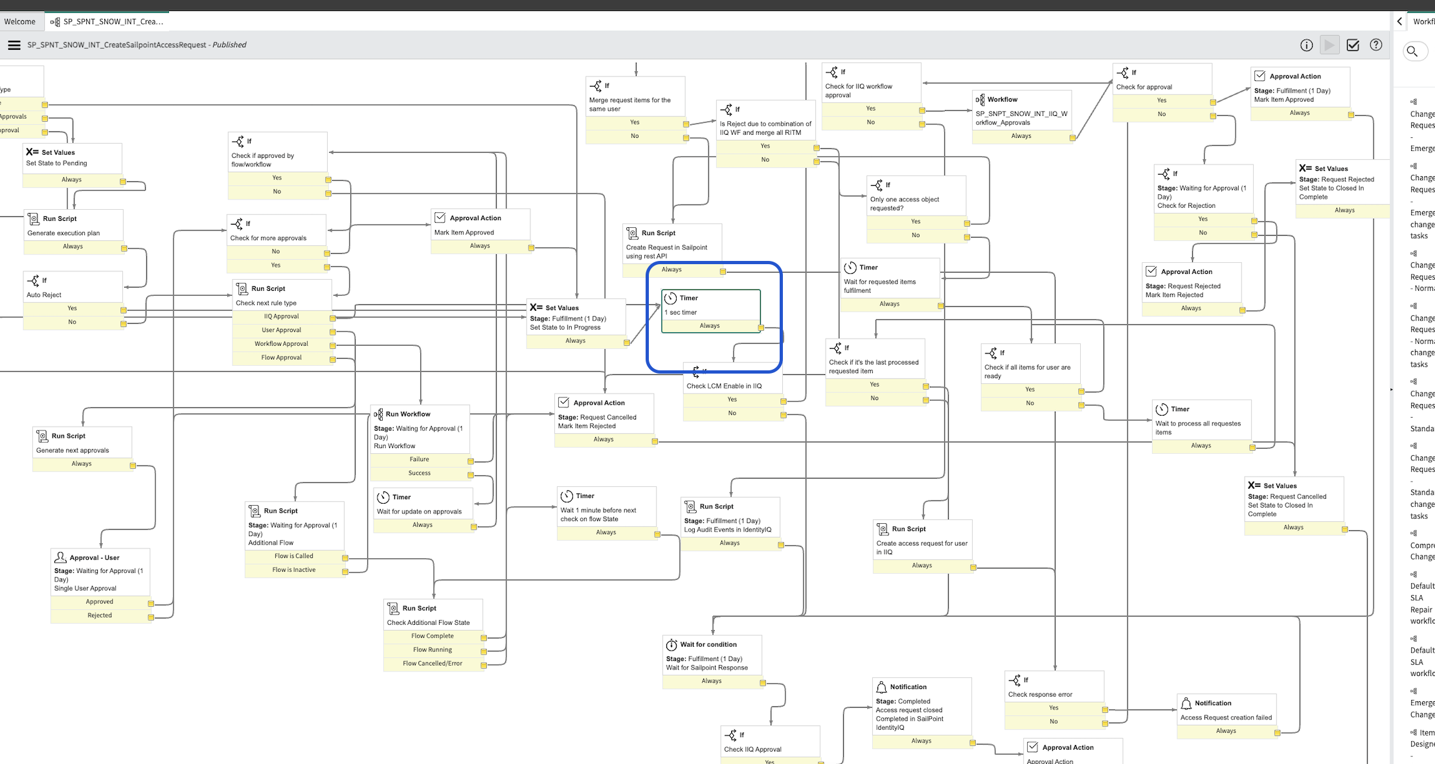Viewport: 1435px width, 764px height.
Task: Click the Set Values icon on Set State to Pending
Action: (x=32, y=152)
